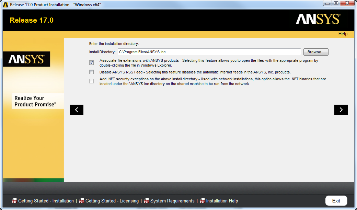357x210 pixels.
Task: Go back using the left arrow button
Action: click(77, 110)
